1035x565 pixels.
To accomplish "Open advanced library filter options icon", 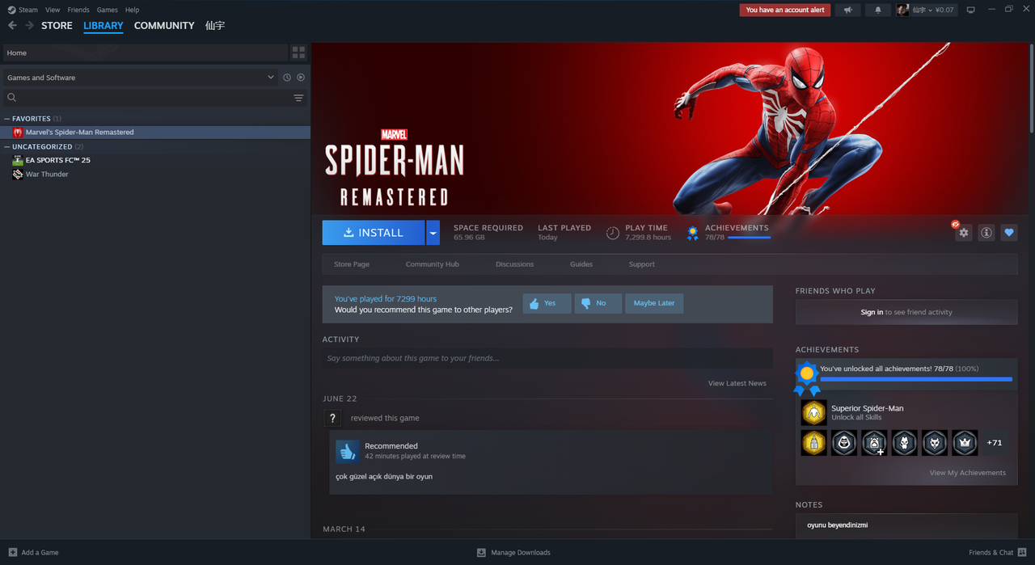I will (x=298, y=98).
